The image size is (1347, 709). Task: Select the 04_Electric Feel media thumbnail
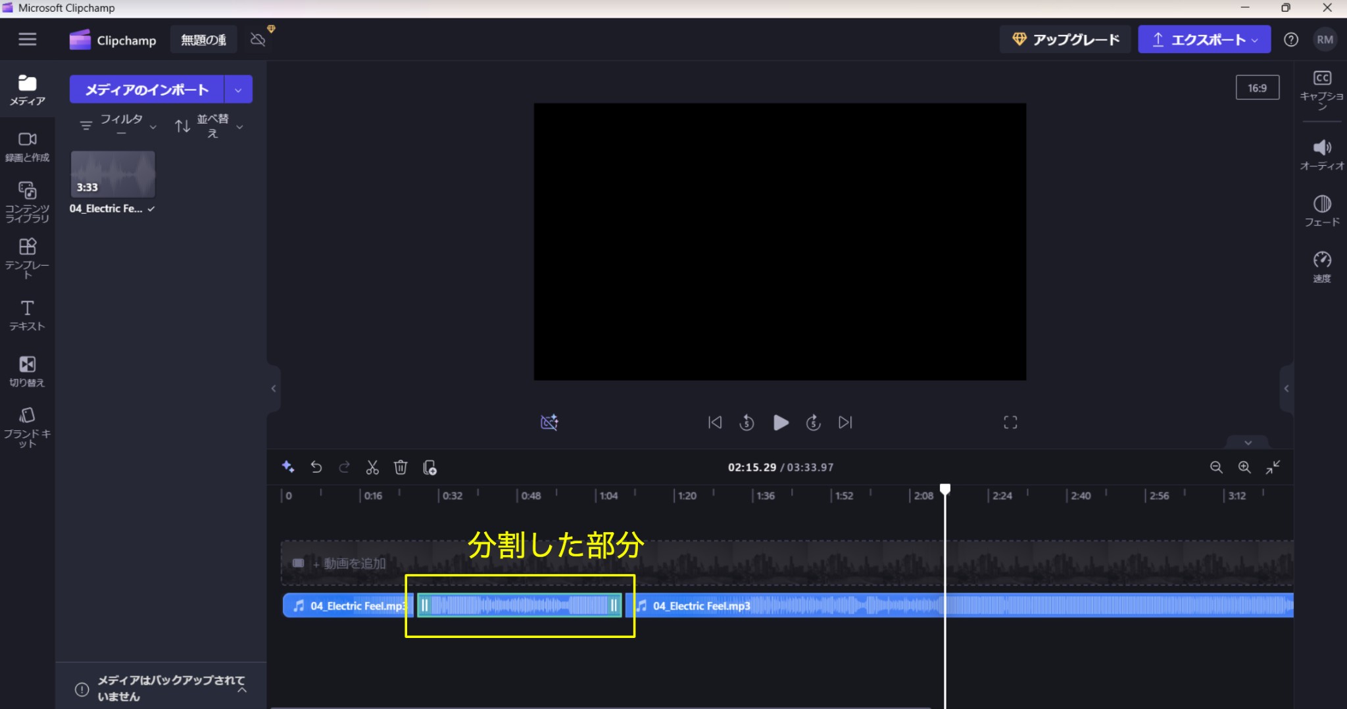[x=112, y=174]
